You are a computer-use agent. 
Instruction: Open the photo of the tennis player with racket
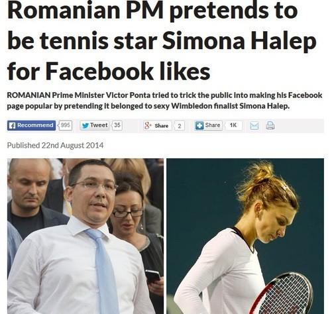coord(245,236)
